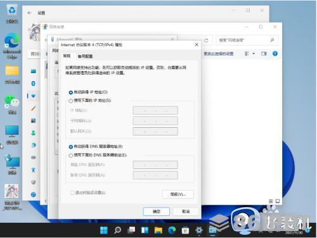
Task: Click the search box in Network Connections
Action: click(x=247, y=40)
